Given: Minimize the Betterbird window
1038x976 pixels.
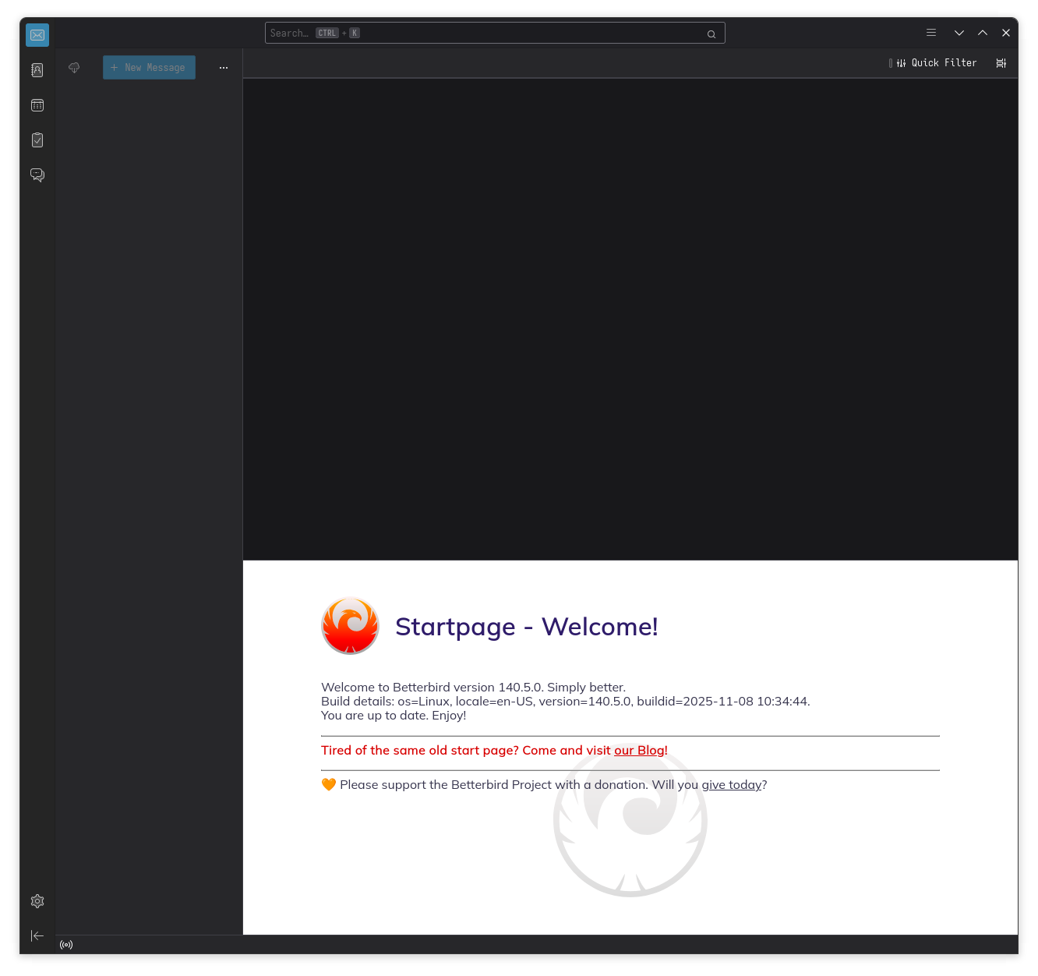Looking at the screenshot, I should click(959, 33).
